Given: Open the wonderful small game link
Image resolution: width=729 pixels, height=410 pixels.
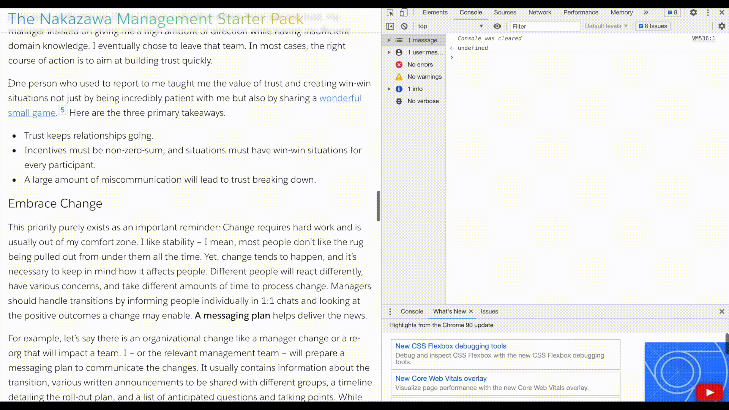Looking at the screenshot, I should pyautogui.click(x=32, y=113).
